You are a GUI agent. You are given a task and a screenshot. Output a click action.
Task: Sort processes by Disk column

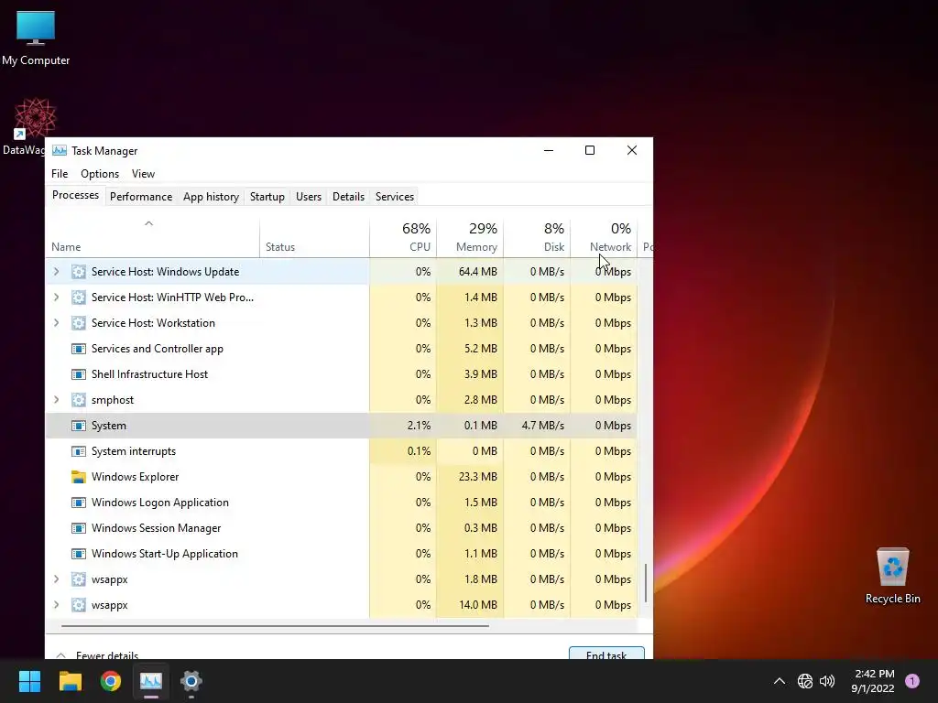point(537,239)
